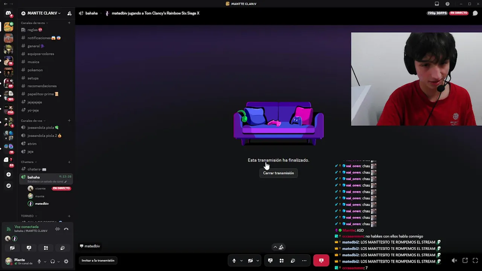Toggle microphone mute in user panel
The width and height of the screenshot is (482, 271).
click(39, 262)
